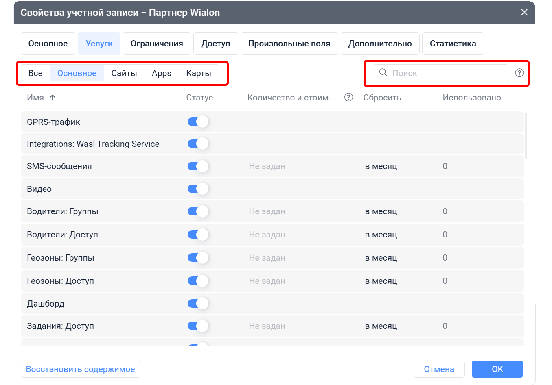The width and height of the screenshot is (552, 385).
Task: Click the Integrations: Wasl Tracking Service name
Action: [93, 144]
